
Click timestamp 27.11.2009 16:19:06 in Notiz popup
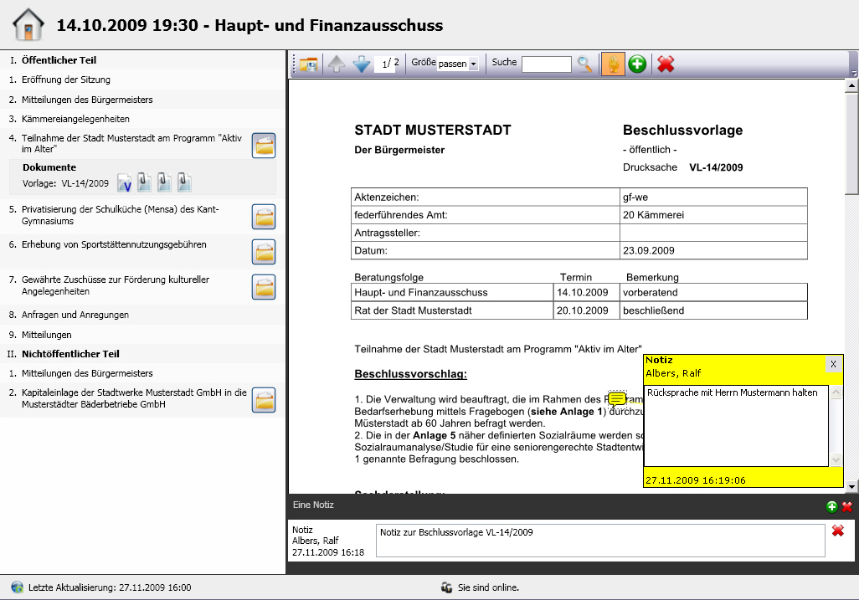point(695,480)
